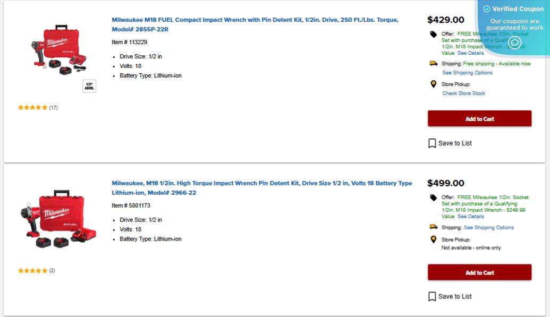
Task: Click Check Store Stock link
Action: (464, 93)
